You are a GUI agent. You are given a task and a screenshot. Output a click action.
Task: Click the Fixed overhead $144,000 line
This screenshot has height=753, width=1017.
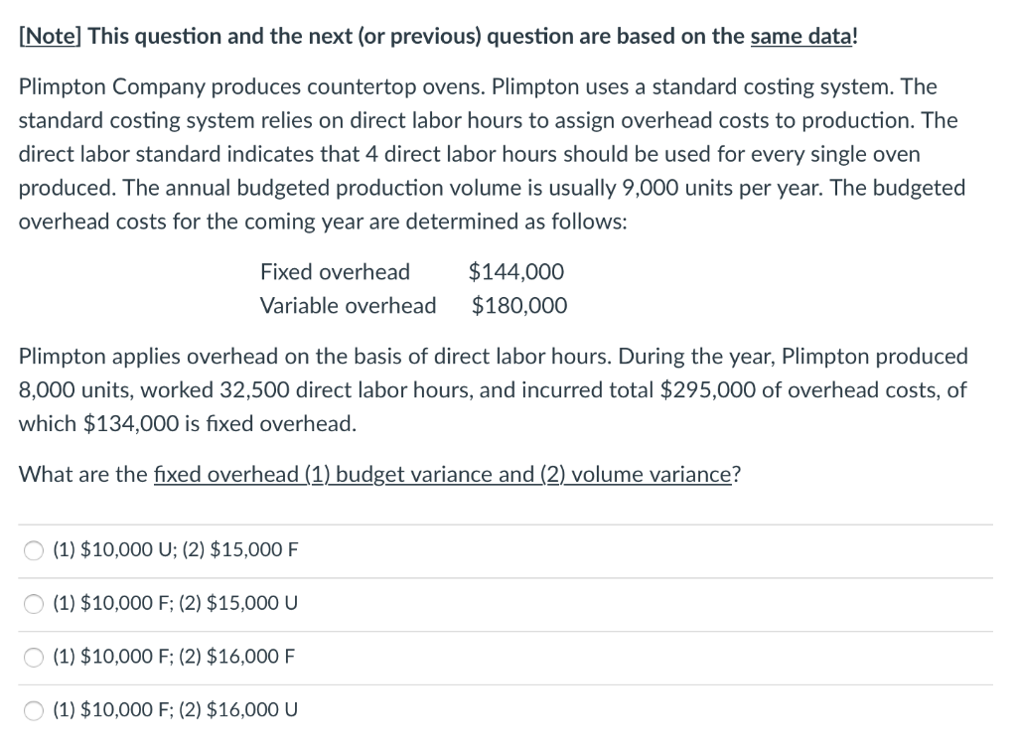412,272
